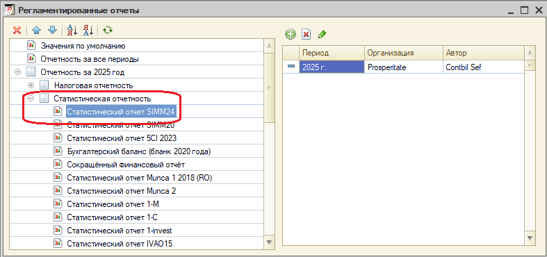547x257 pixels.
Task: Click tree scrollbar down arrow
Action: click(x=269, y=242)
